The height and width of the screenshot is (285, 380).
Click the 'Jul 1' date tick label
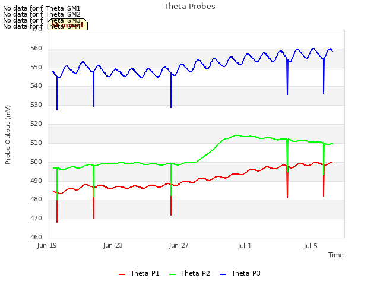[x=245, y=246]
